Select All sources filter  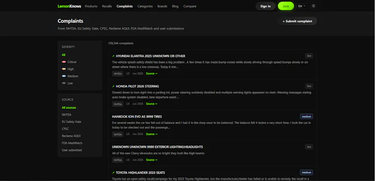coord(69,108)
